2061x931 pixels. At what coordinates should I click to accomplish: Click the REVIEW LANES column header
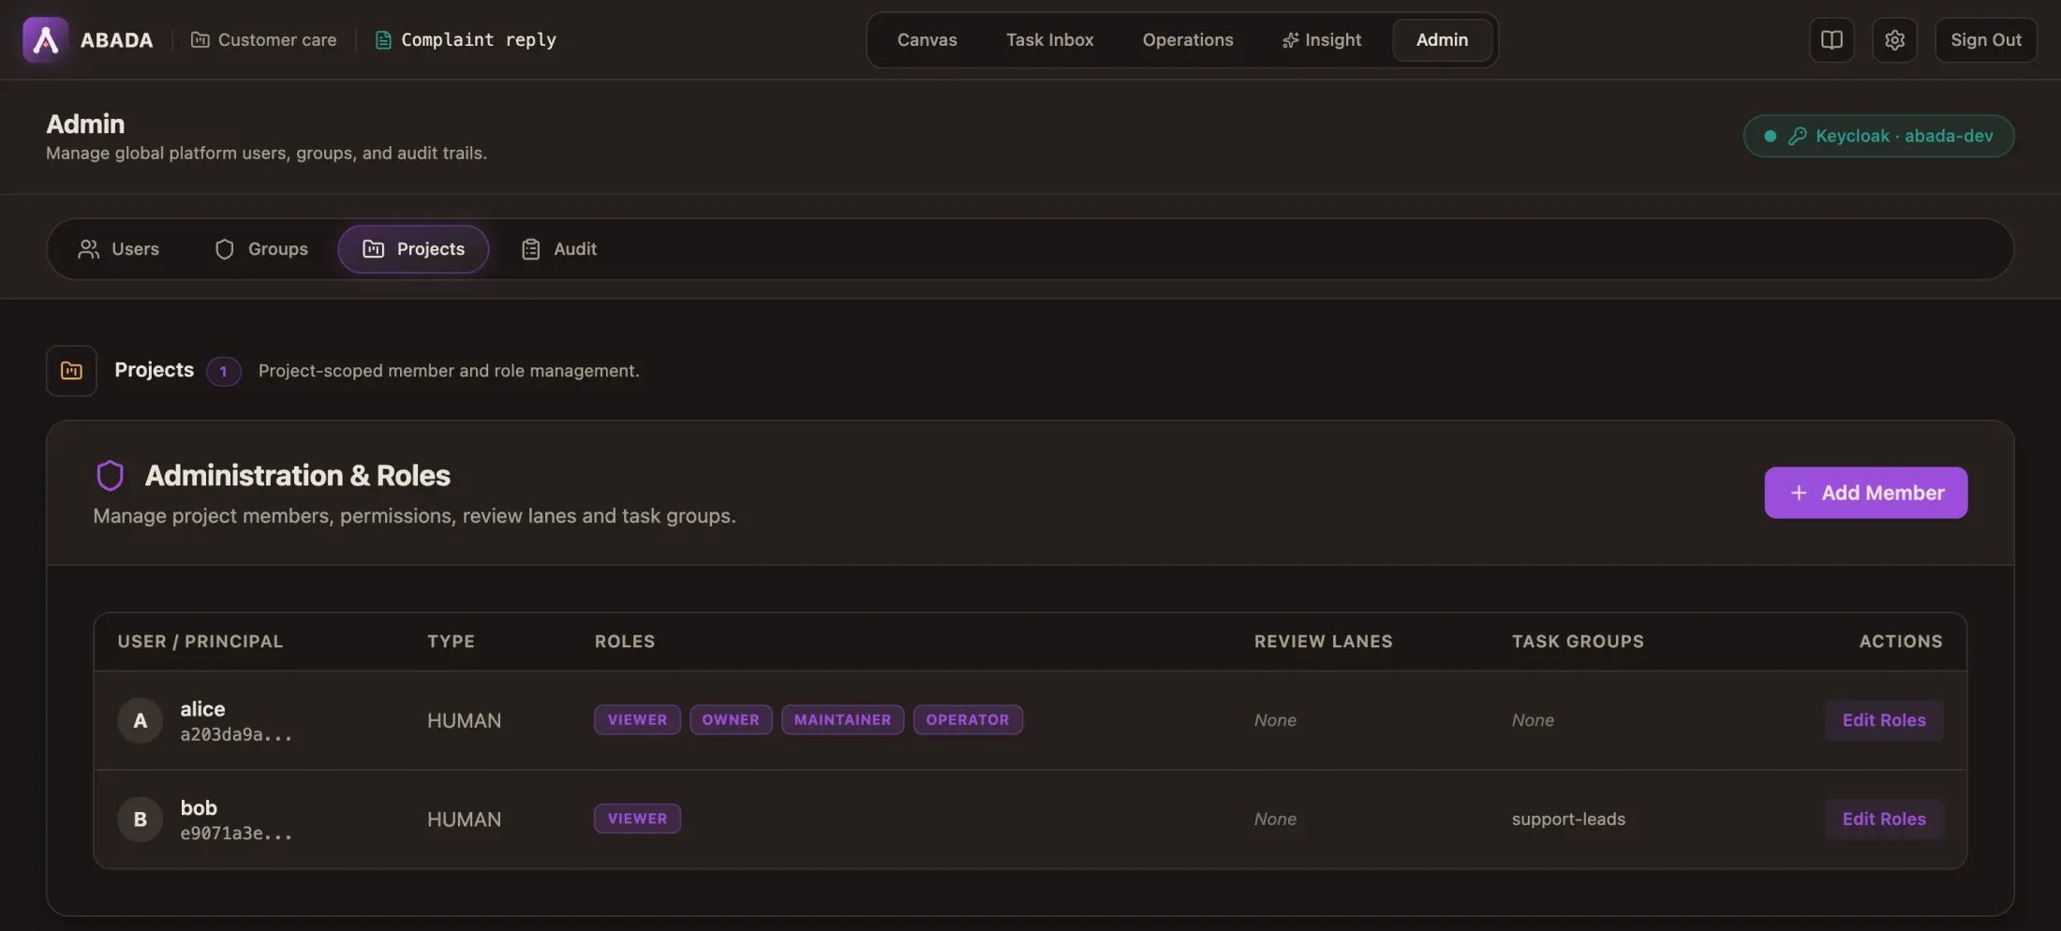point(1323,642)
